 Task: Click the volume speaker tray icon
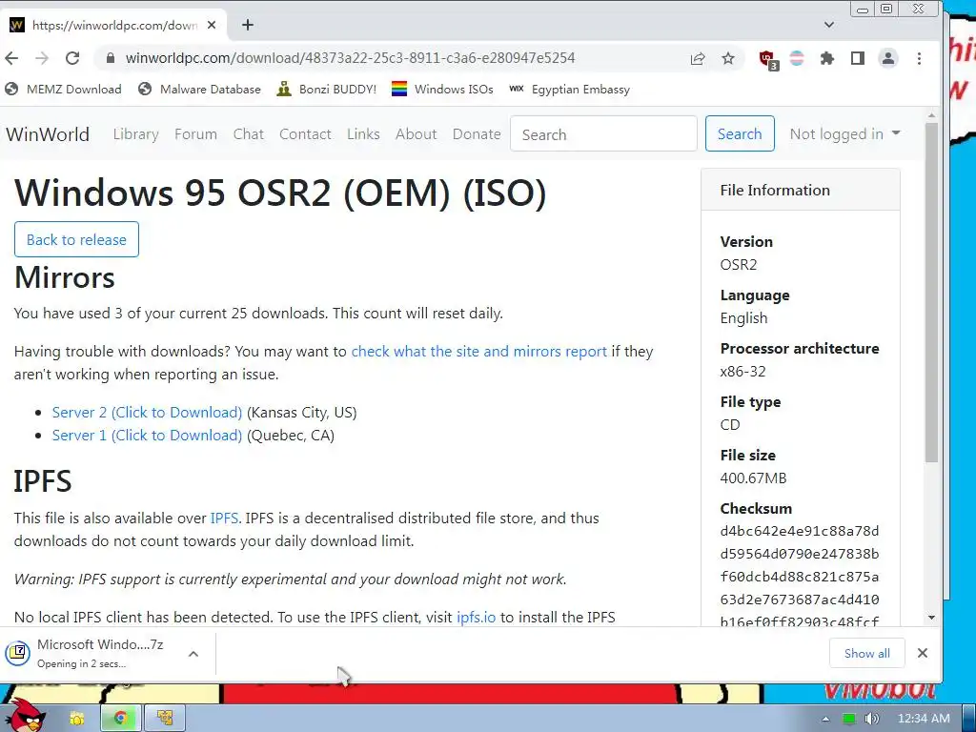pyautogui.click(x=871, y=719)
